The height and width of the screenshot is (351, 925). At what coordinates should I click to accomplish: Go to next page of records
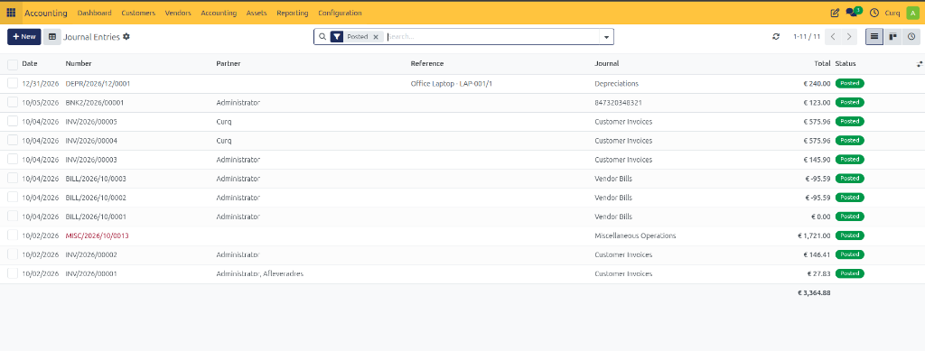[x=849, y=36]
